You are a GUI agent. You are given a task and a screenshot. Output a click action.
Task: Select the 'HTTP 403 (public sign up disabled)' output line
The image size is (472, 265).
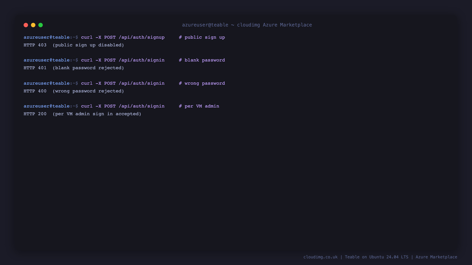(x=74, y=45)
